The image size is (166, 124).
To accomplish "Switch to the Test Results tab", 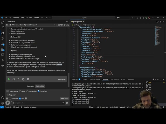I will click(x=115, y=79).
